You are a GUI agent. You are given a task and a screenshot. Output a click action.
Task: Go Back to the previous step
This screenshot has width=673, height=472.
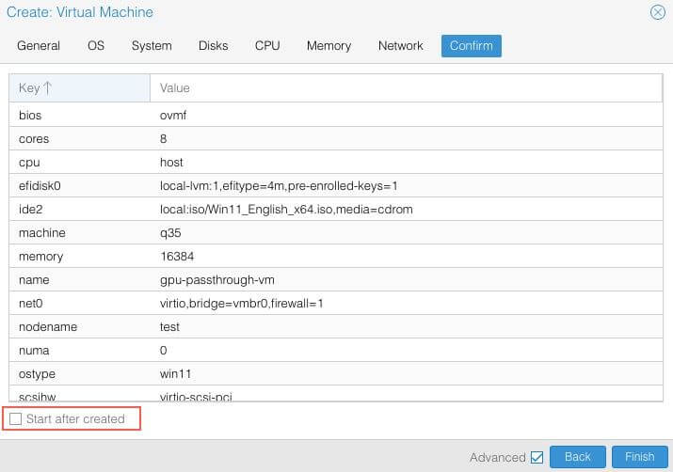point(577,457)
